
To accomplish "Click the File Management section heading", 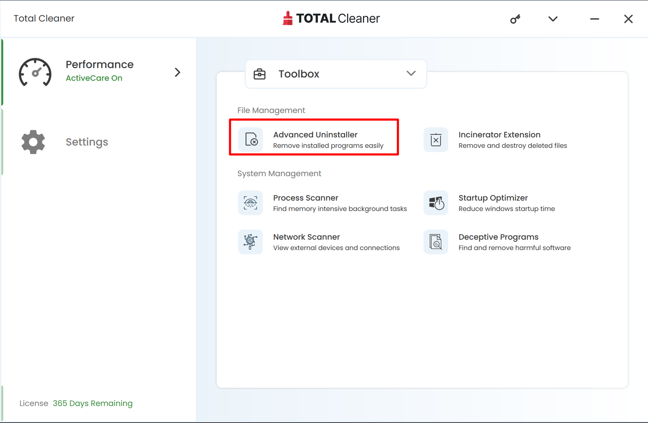I will (271, 110).
